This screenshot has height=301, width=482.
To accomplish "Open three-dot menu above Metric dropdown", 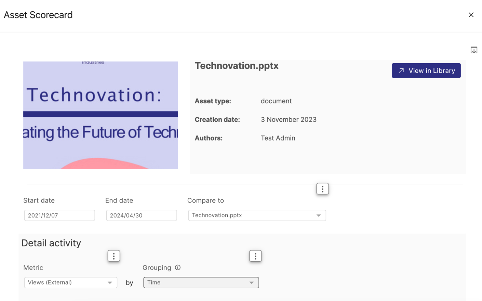I will (x=113, y=256).
